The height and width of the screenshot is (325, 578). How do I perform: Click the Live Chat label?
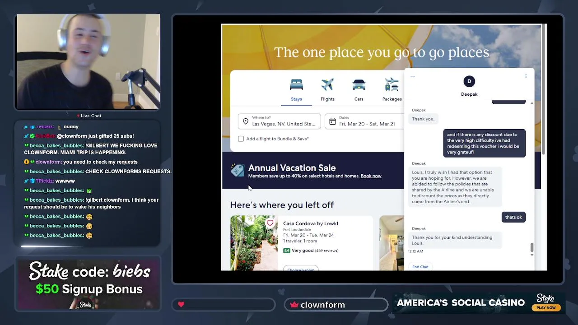click(x=91, y=116)
